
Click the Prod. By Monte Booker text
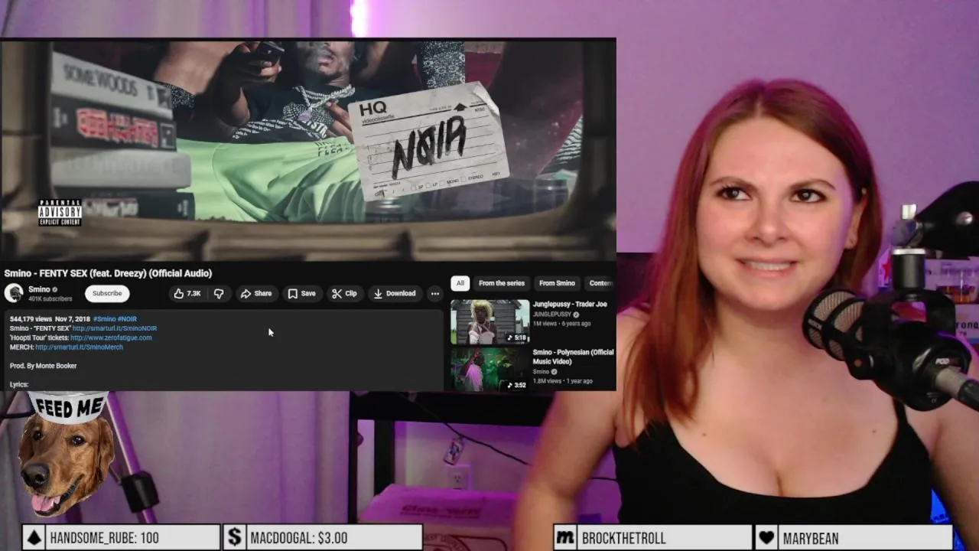pos(43,366)
